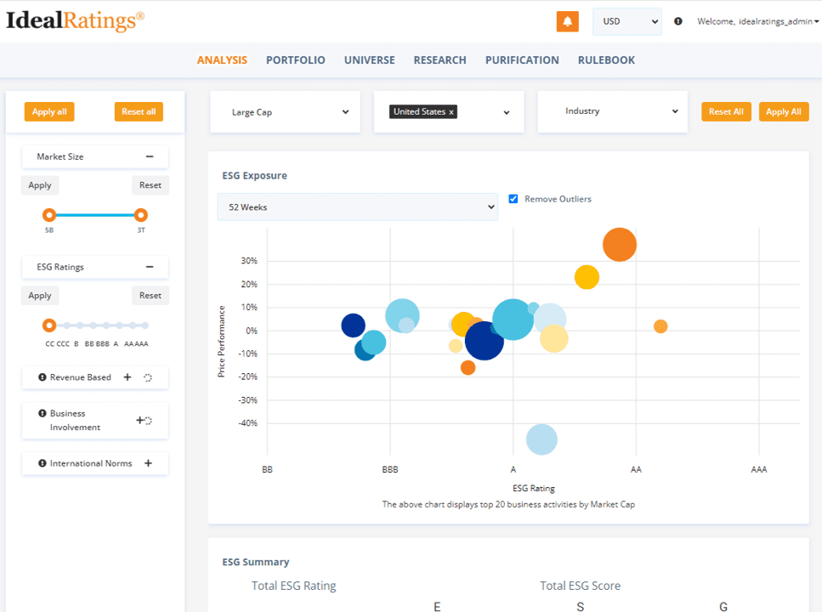This screenshot has width=822, height=612.
Task: Expand International Norms with its plus icon
Action: pyautogui.click(x=149, y=463)
